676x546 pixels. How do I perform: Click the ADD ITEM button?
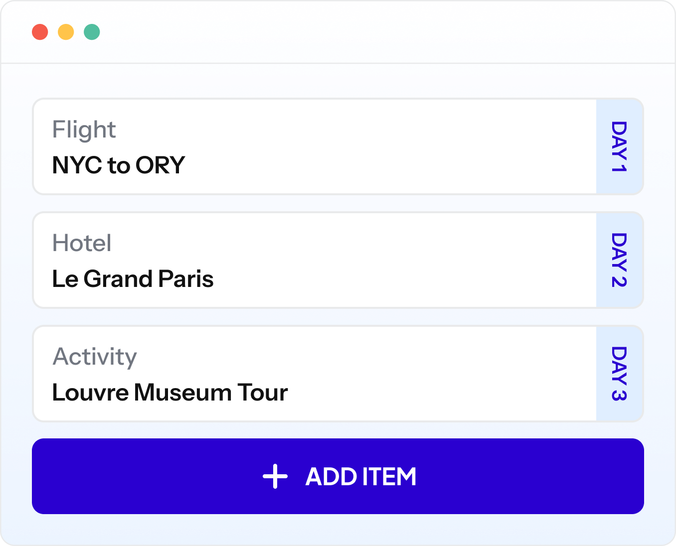pyautogui.click(x=338, y=476)
